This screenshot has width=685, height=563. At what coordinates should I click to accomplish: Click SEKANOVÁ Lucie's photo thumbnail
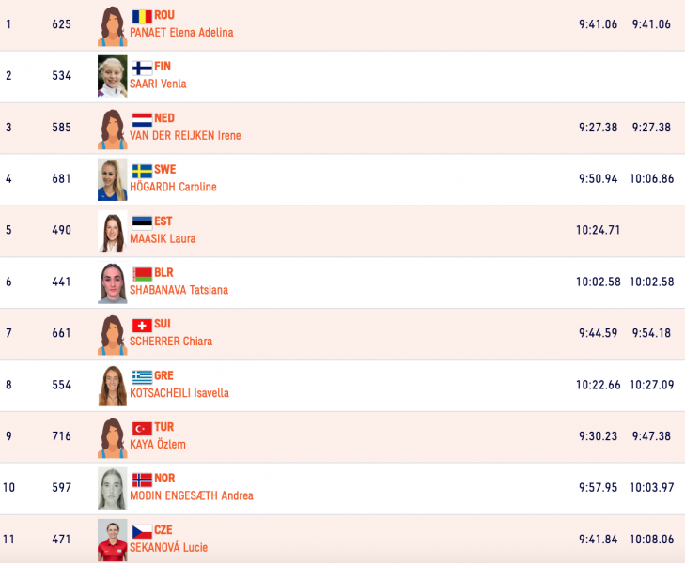[x=112, y=540]
